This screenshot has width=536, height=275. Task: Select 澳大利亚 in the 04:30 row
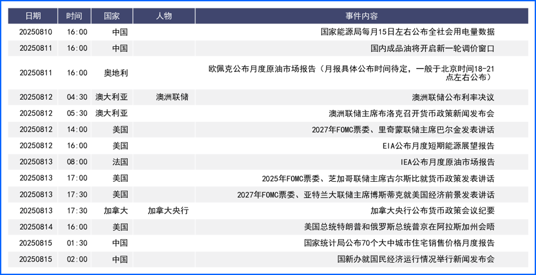click(x=112, y=97)
